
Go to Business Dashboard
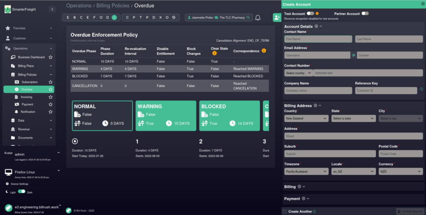click(x=31, y=57)
